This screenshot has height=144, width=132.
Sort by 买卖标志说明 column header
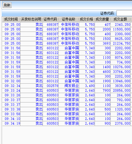[x=31, y=19]
